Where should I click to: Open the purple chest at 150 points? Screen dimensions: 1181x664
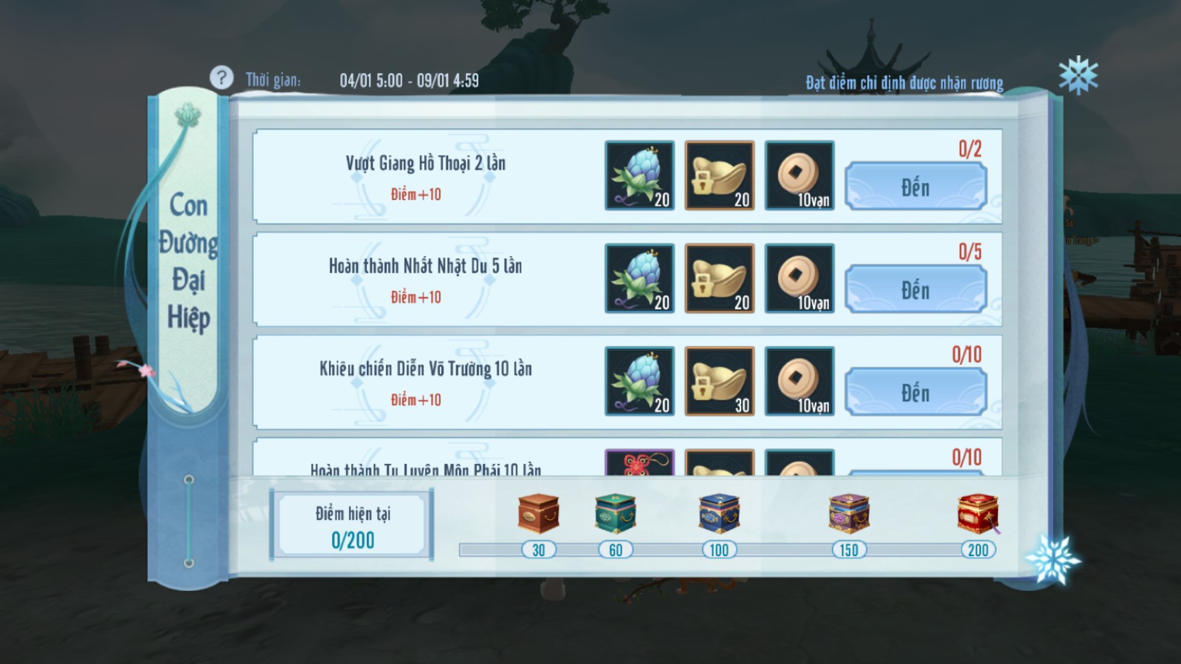coord(849,513)
